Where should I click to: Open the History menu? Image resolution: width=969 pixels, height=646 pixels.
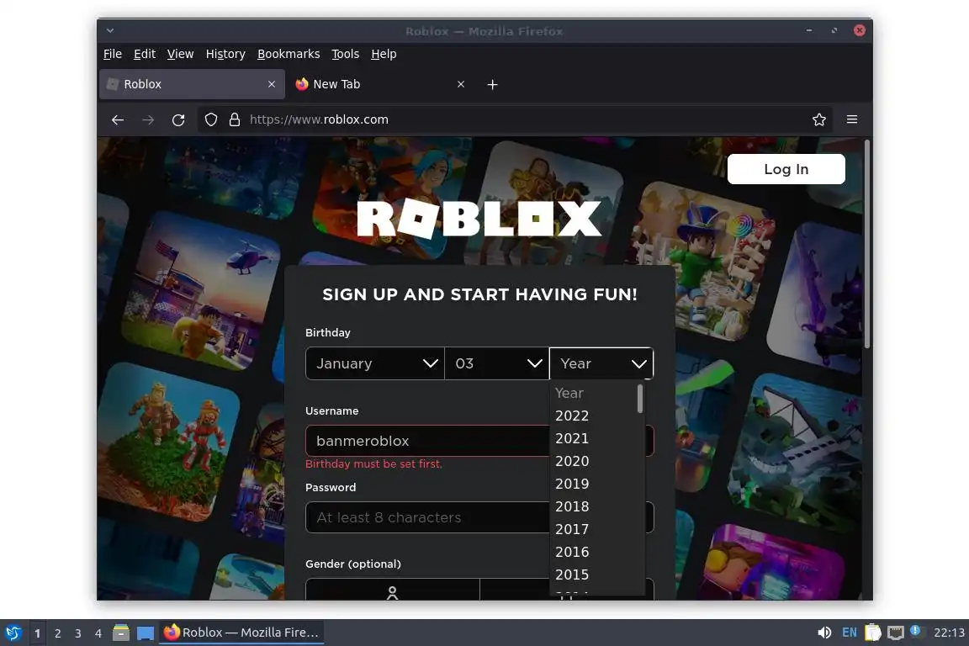click(x=225, y=54)
